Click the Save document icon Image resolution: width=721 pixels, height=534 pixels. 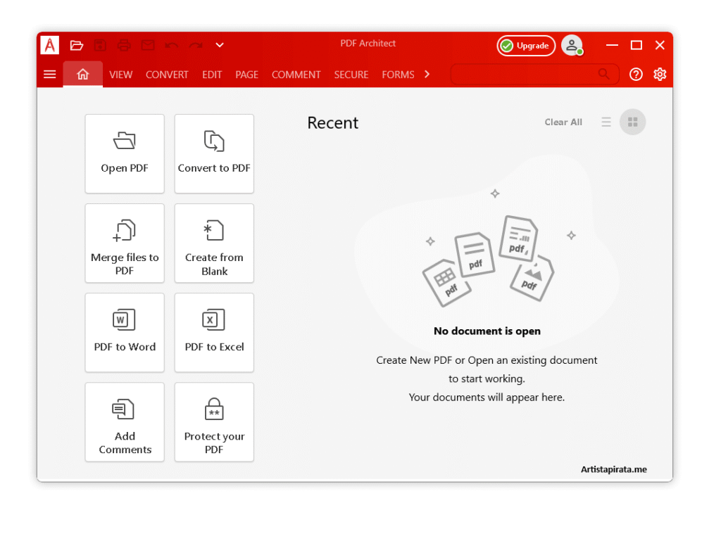(100, 44)
